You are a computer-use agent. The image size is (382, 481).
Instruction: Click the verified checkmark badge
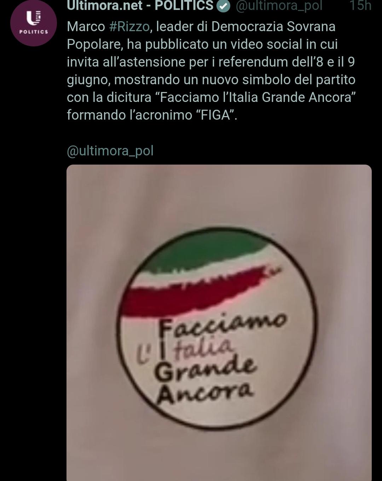coord(223,6)
